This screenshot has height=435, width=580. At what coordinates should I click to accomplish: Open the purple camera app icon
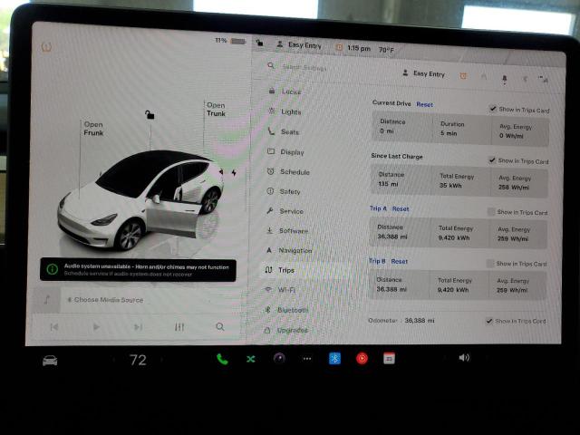(279, 358)
